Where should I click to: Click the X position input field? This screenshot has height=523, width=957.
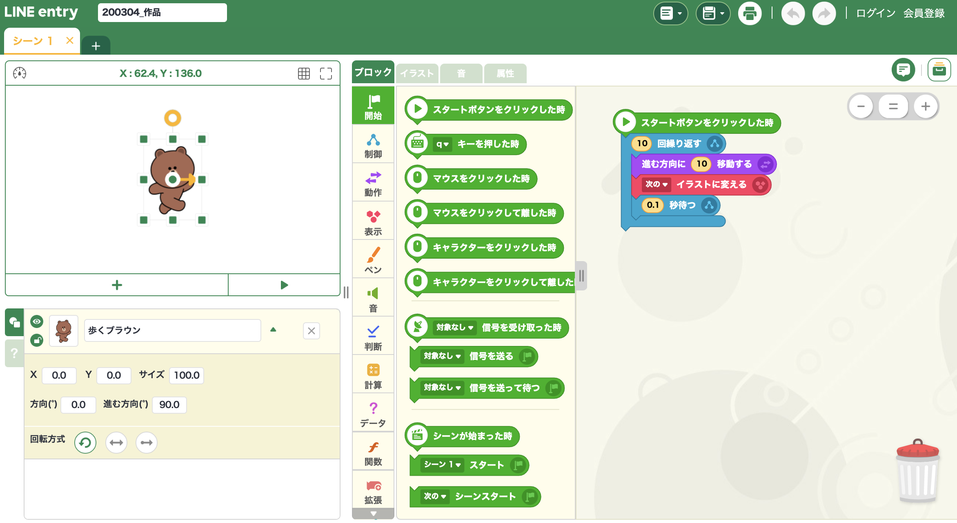[x=59, y=375]
